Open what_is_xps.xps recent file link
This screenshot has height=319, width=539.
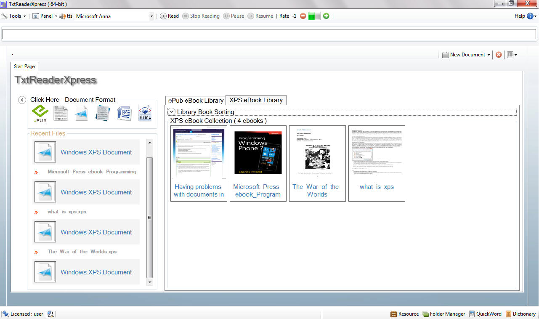pos(67,212)
